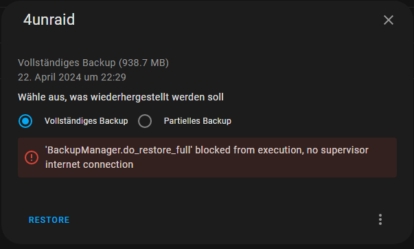Click the BackupManager.do_restore_full error text

[x=119, y=151]
